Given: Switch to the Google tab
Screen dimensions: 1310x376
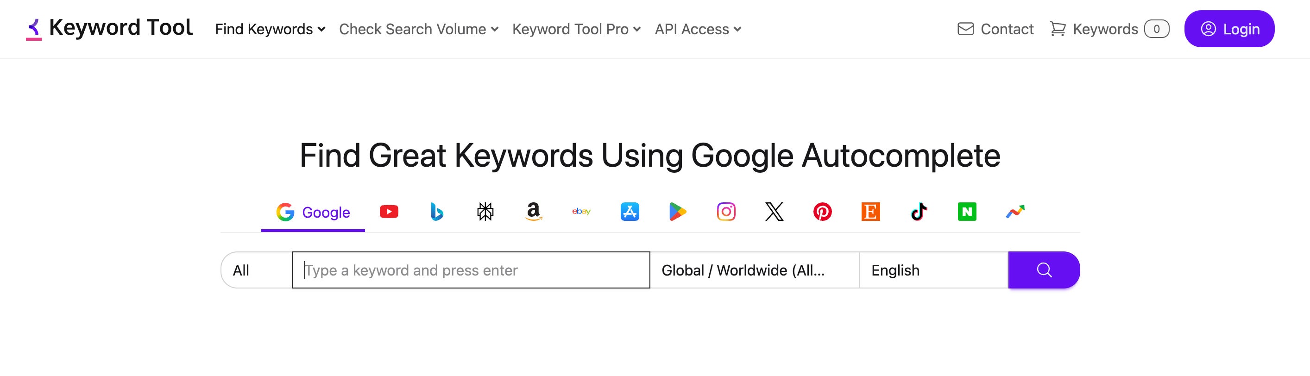Looking at the screenshot, I should click(x=312, y=212).
